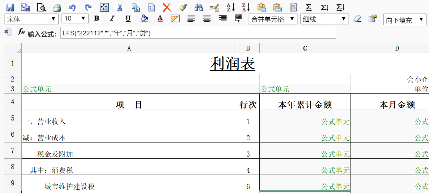The height and width of the screenshot is (193, 429).
Task: Click the 本年累计金额 header cell
Action: pos(305,102)
